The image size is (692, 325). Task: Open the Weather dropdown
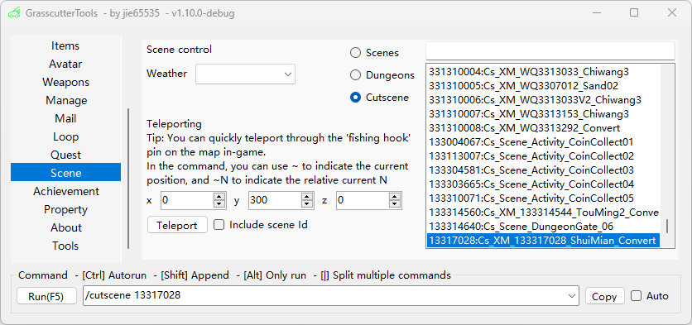coord(245,74)
